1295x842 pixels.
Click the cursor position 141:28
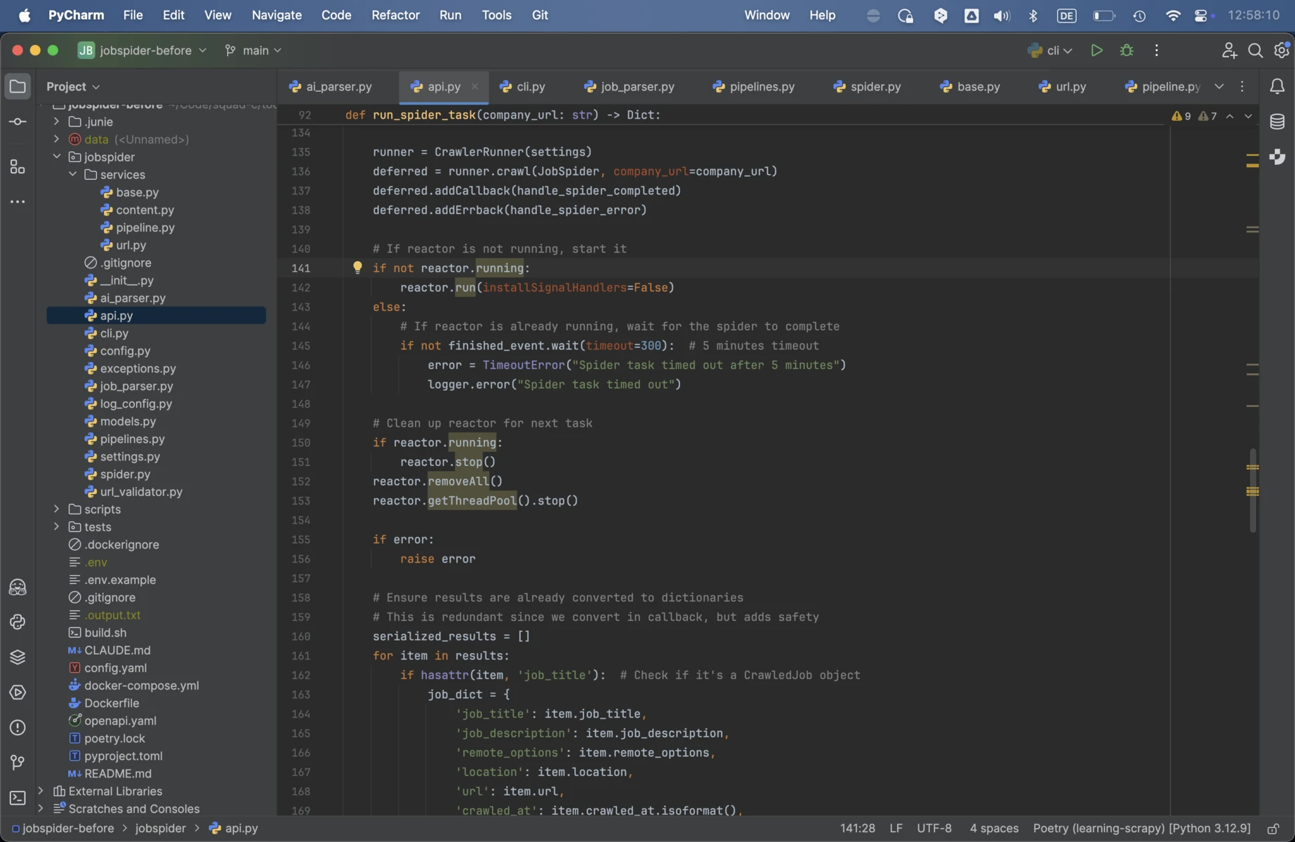858,829
